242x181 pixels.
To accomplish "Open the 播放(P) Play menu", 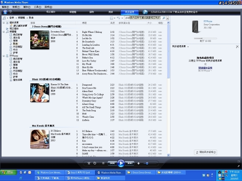I will (27, 7).
